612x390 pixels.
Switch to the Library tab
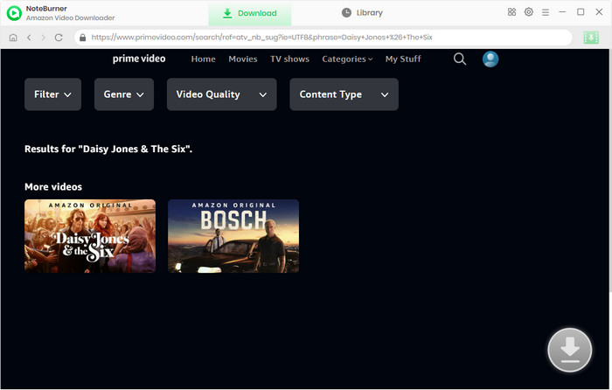[x=362, y=13]
